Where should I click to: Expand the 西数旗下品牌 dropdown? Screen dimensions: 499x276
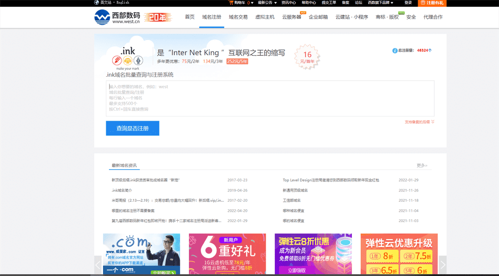[x=381, y=3]
